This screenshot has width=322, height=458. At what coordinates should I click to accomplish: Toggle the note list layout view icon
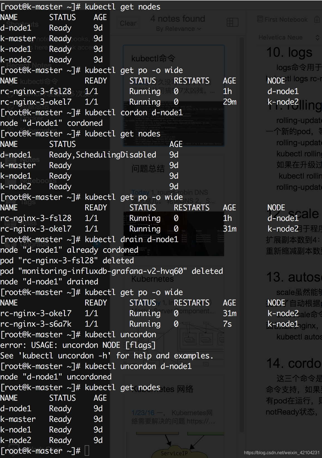pos(232,22)
